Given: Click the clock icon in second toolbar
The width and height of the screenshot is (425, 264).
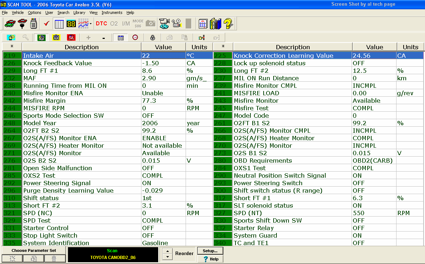Looking at the screenshot, I should [135, 37].
